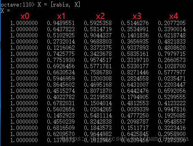Click the value 0.1925085
Viewport: 193px width, 146px height.
tap(172, 116)
